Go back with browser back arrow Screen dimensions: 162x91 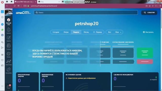7,6
